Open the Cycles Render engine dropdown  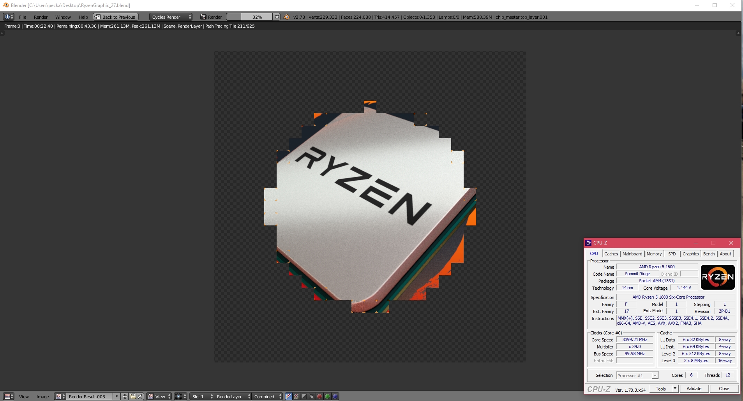click(171, 17)
